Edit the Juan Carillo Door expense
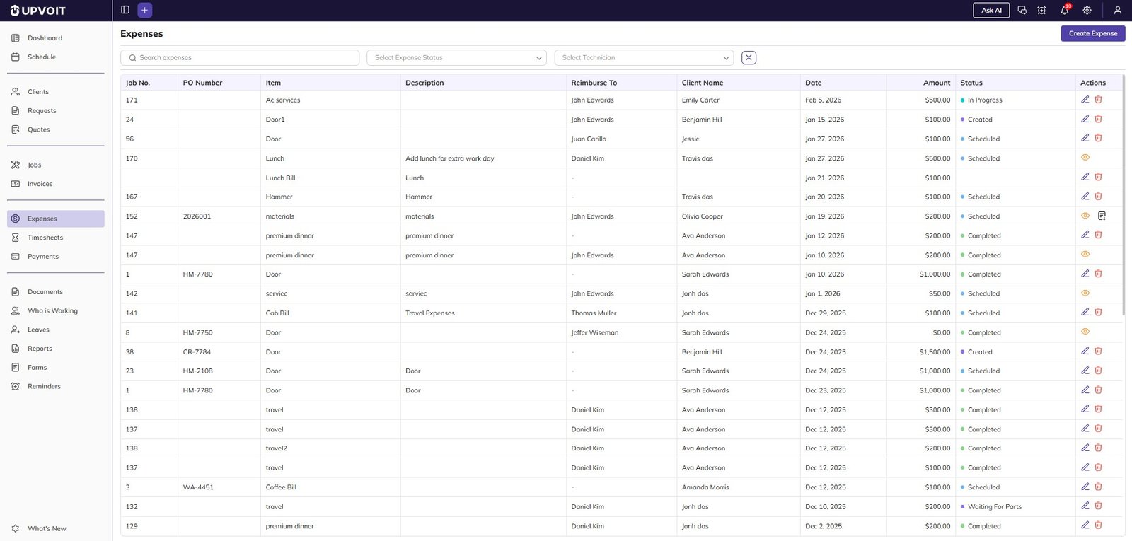Screen dimensions: 1132x541 tap(1085, 138)
